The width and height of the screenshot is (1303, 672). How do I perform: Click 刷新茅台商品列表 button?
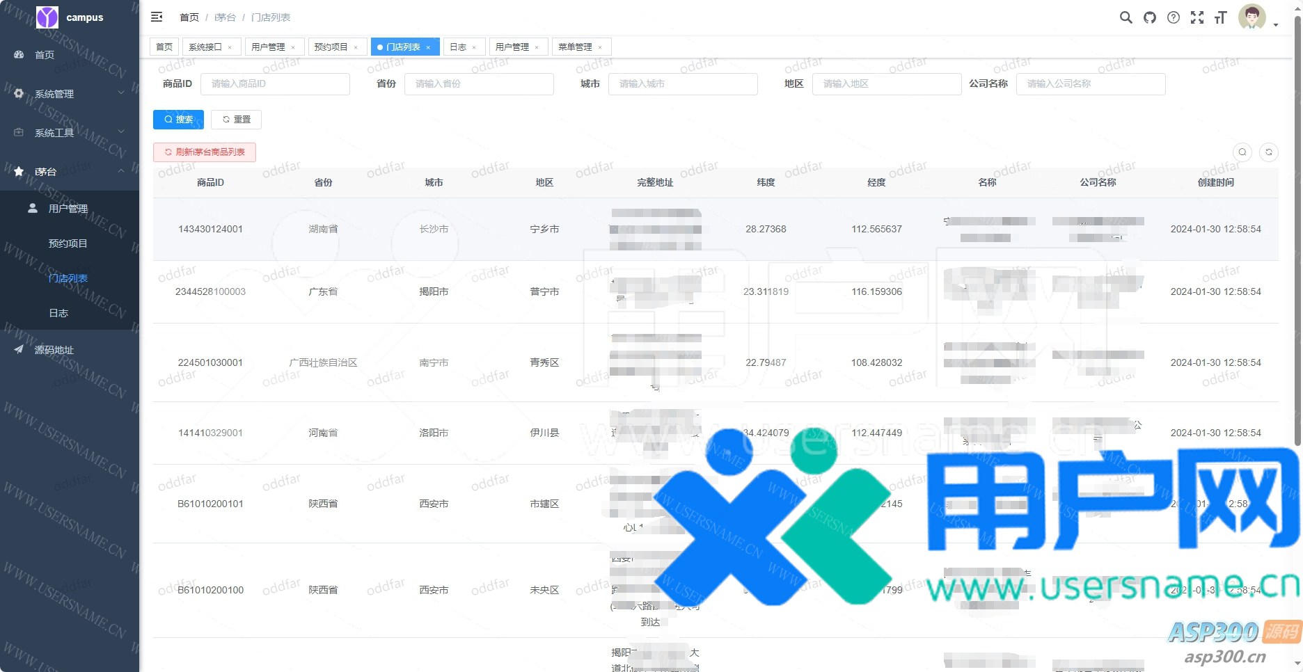205,152
